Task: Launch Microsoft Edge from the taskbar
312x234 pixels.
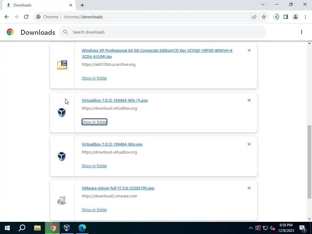Action: 82,228
